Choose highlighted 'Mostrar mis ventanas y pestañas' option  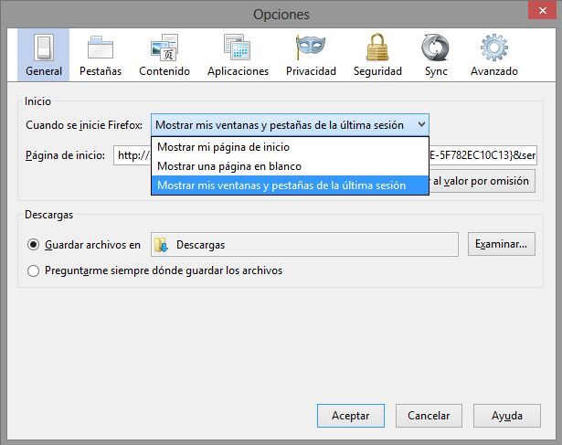pyautogui.click(x=290, y=185)
